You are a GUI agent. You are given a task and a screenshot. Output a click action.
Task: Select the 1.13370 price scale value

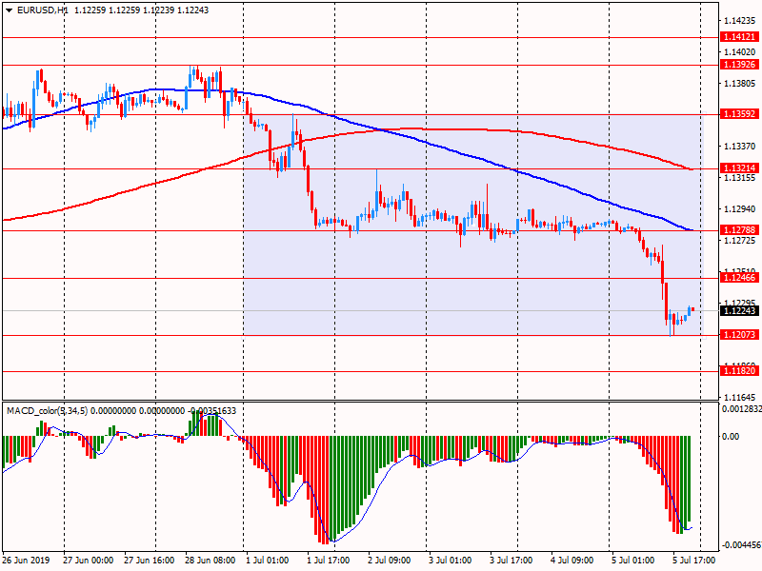740,147
